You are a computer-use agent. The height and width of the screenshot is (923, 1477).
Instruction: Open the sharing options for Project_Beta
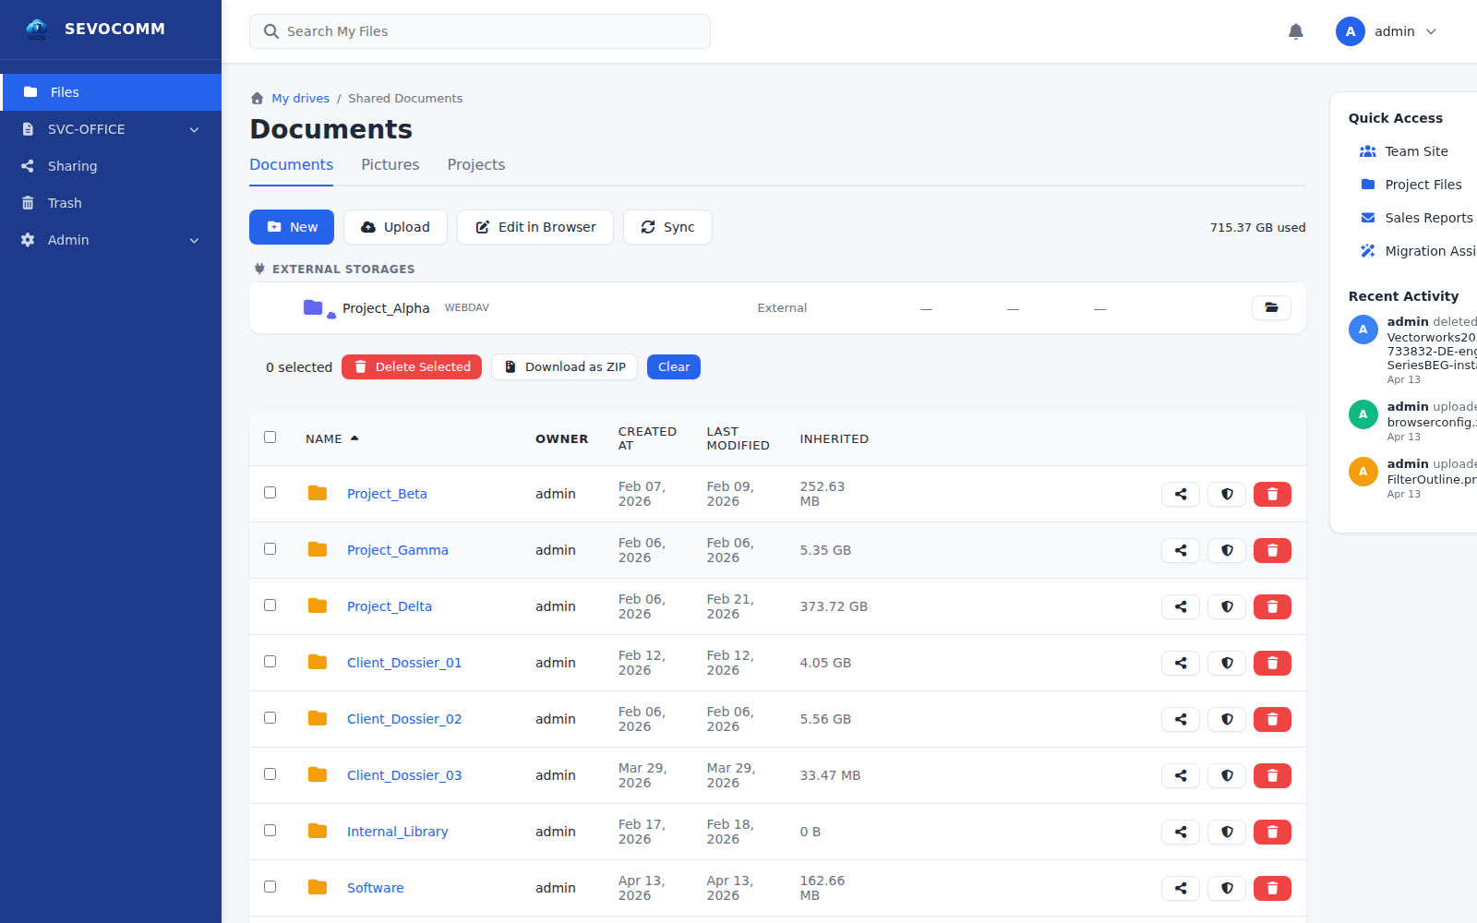1180,494
